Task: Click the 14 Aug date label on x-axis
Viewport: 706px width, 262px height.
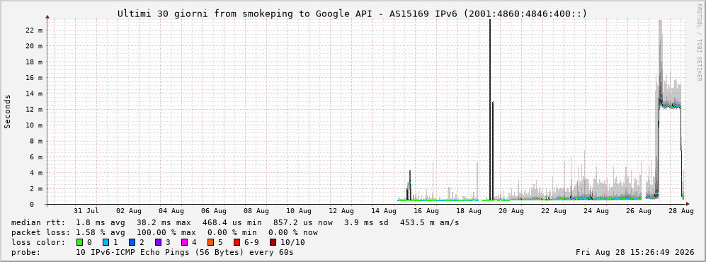Action: [384, 210]
